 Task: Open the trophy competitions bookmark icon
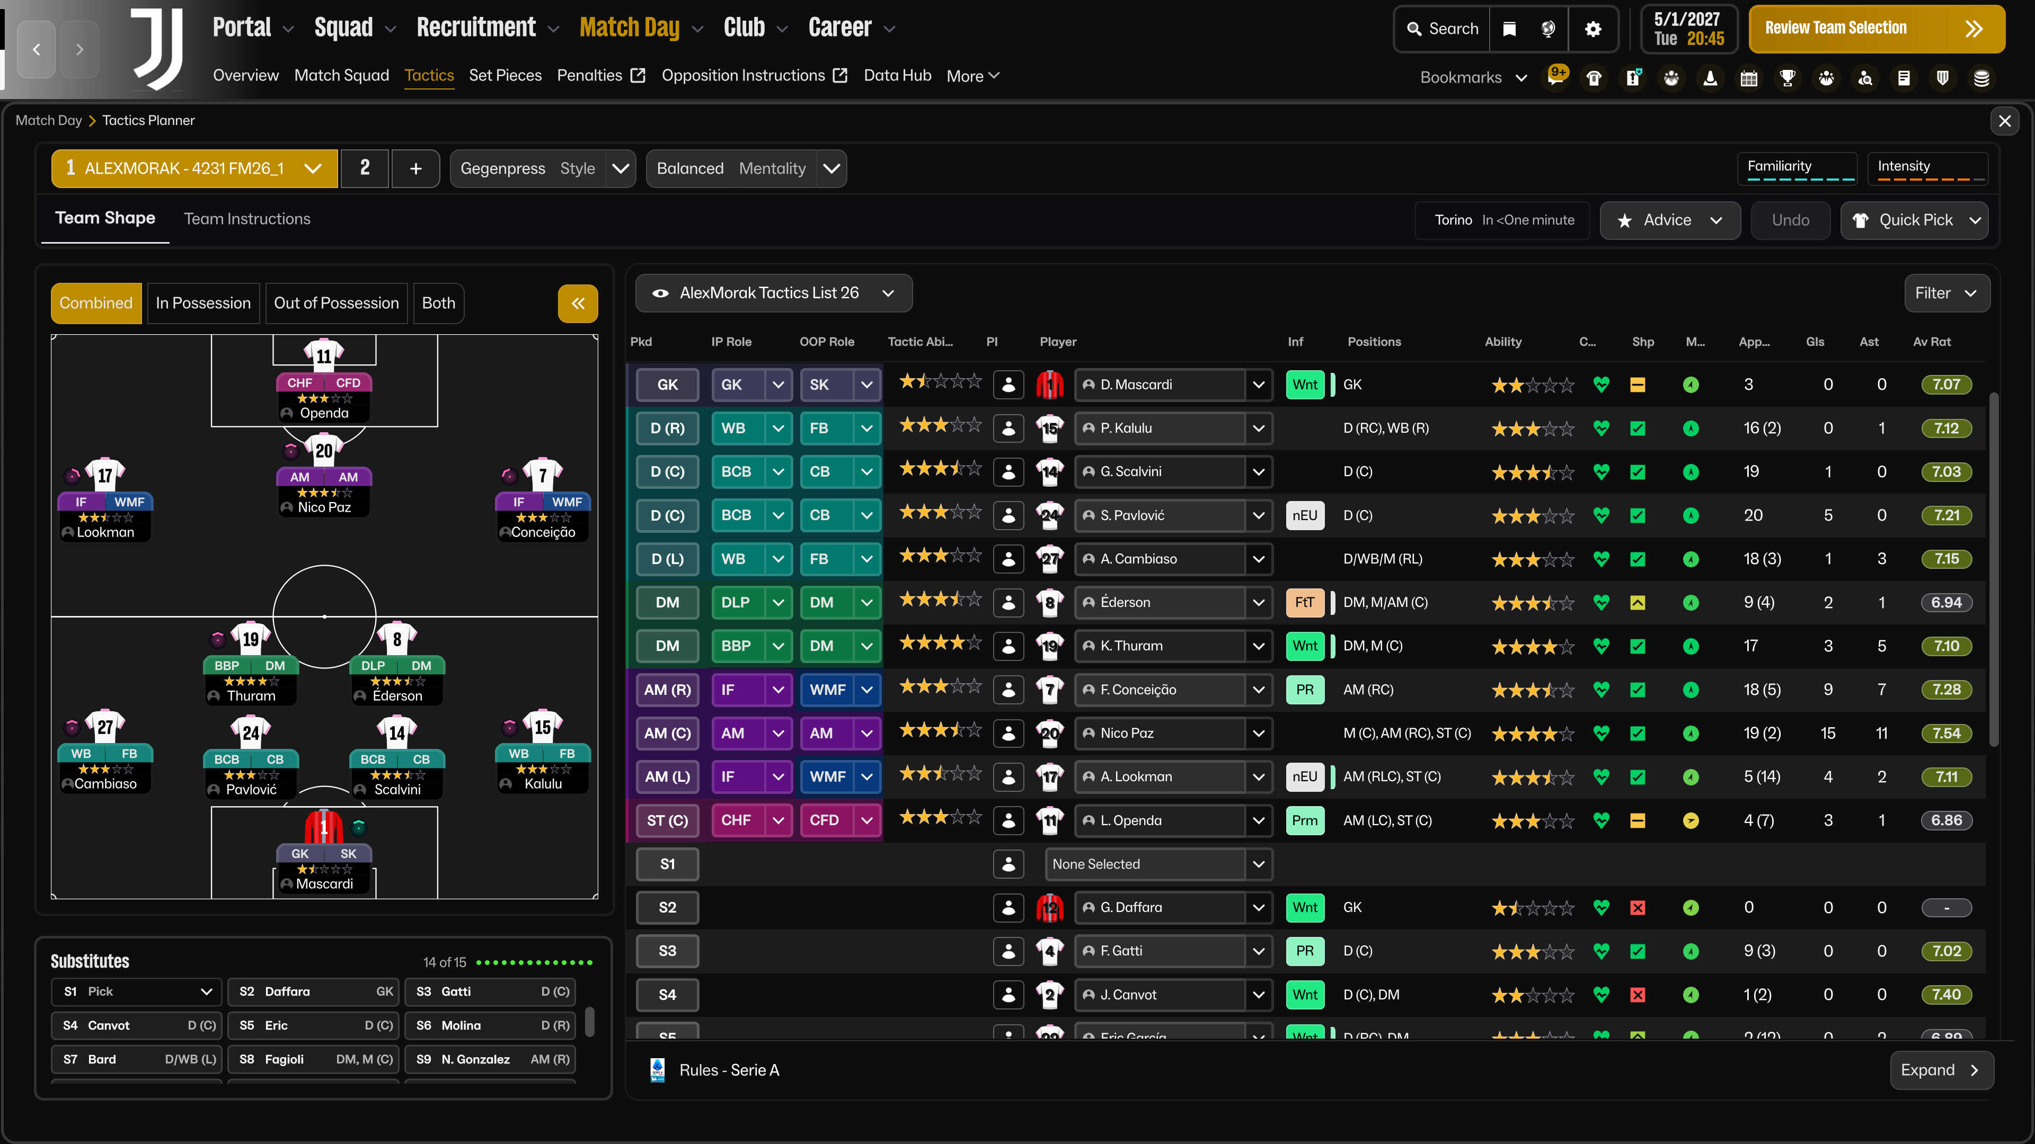click(1787, 77)
